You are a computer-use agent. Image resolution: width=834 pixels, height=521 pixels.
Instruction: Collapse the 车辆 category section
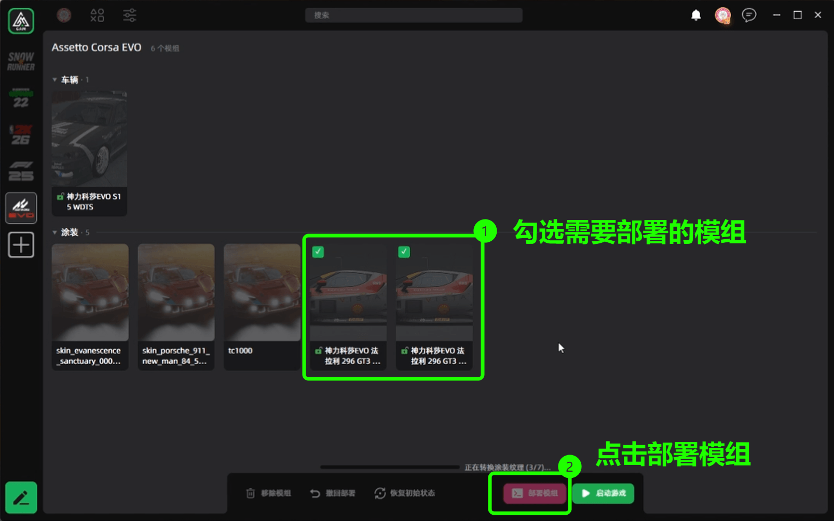(54, 80)
